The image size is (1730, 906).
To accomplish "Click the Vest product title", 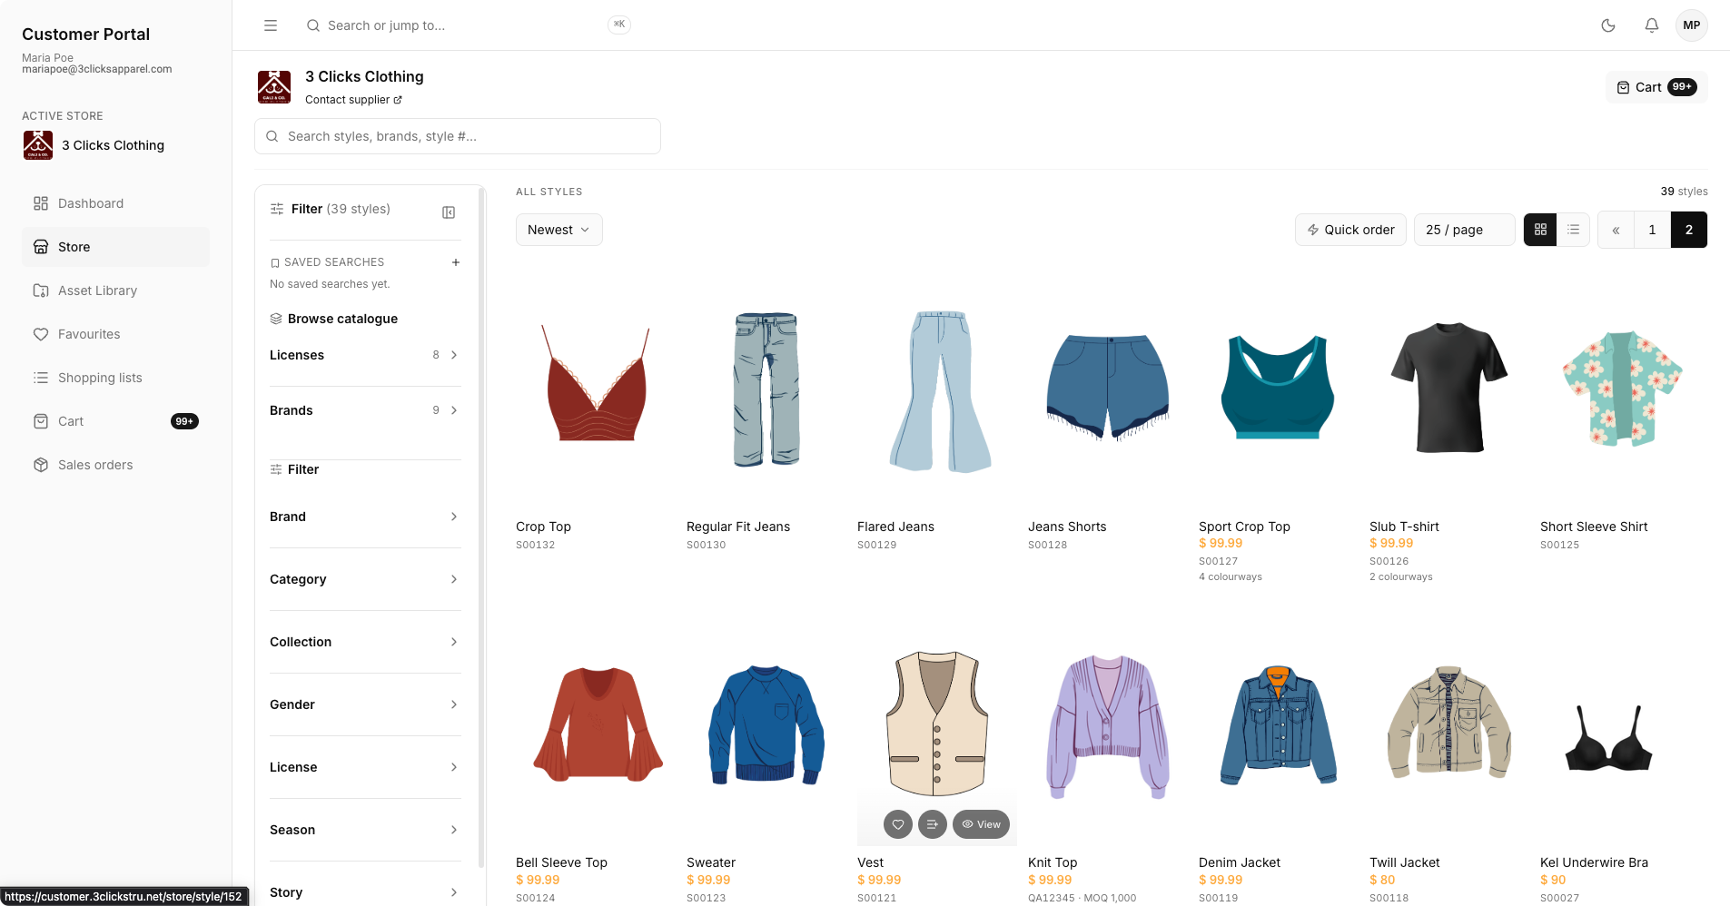I will pos(870,862).
